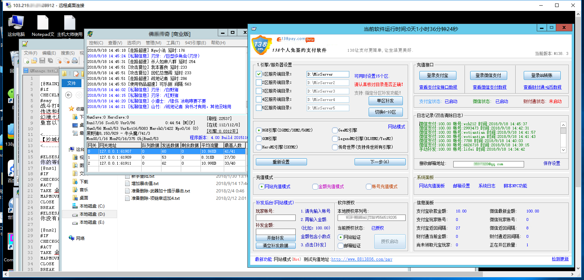Check 5区服务端目录 checkbox

point(259,108)
